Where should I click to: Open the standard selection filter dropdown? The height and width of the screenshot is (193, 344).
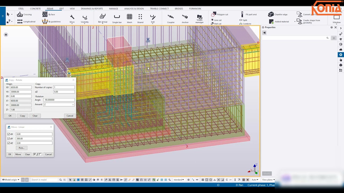tap(179, 180)
